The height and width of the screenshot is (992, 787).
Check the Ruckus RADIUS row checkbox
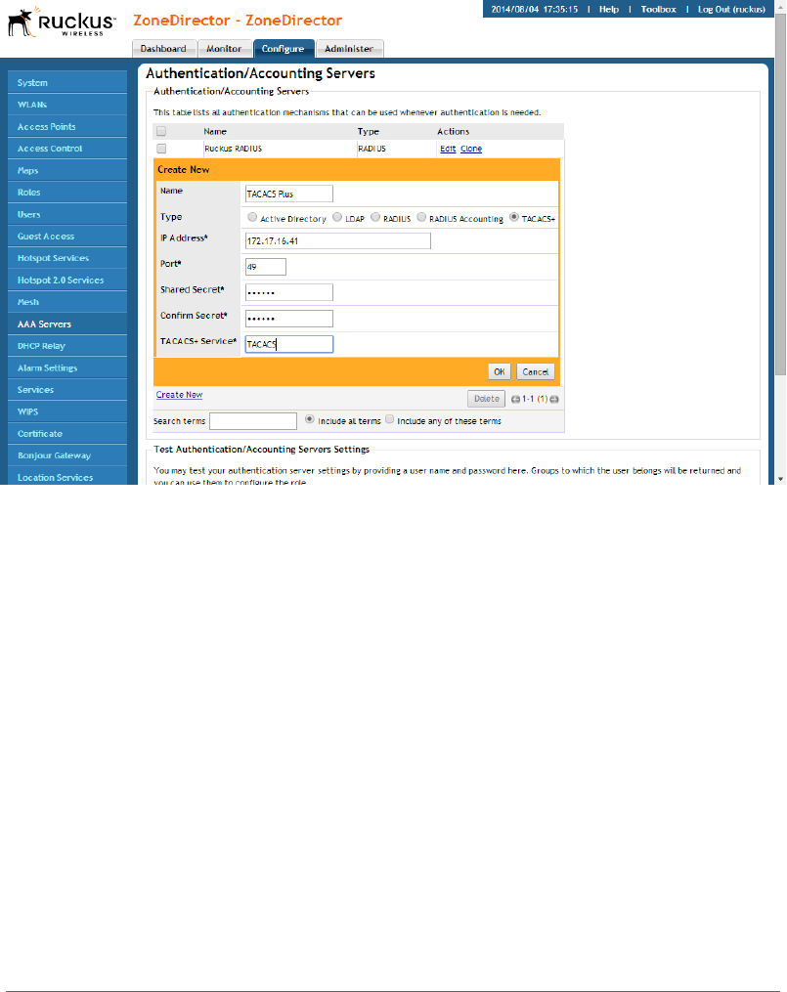(x=161, y=148)
